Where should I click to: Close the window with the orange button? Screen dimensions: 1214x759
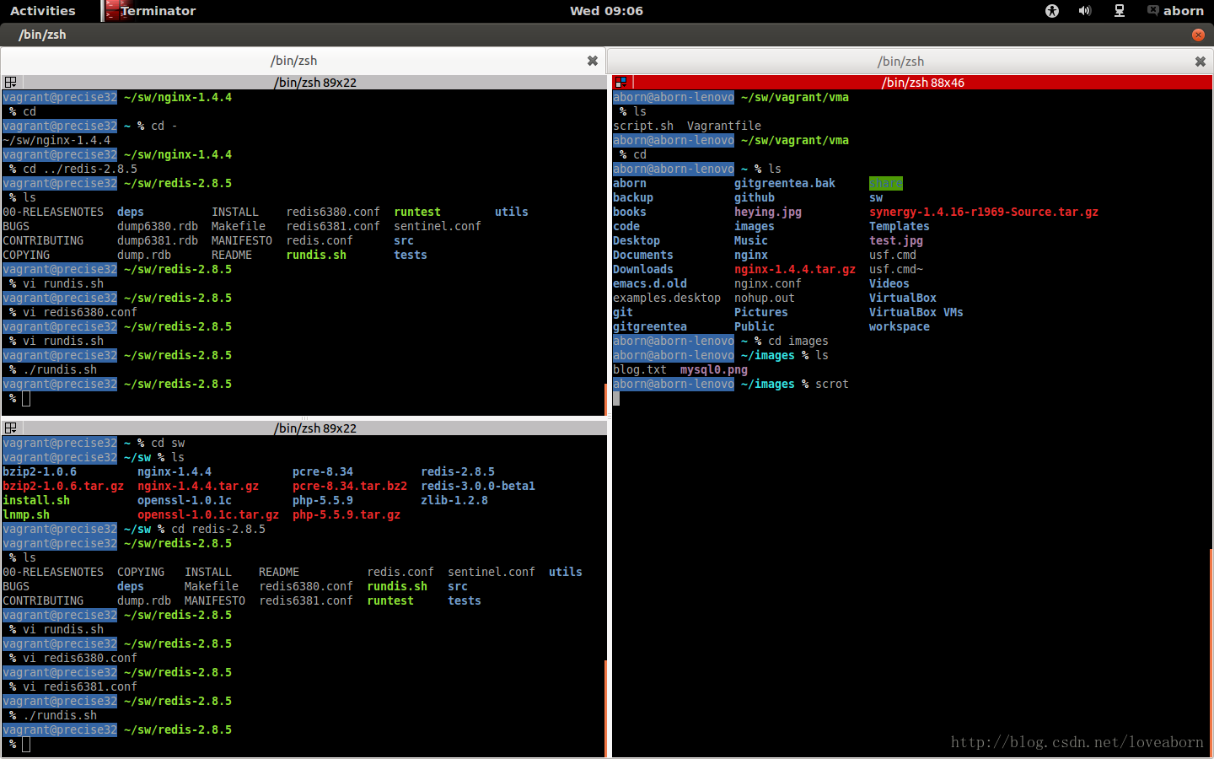coord(1198,35)
